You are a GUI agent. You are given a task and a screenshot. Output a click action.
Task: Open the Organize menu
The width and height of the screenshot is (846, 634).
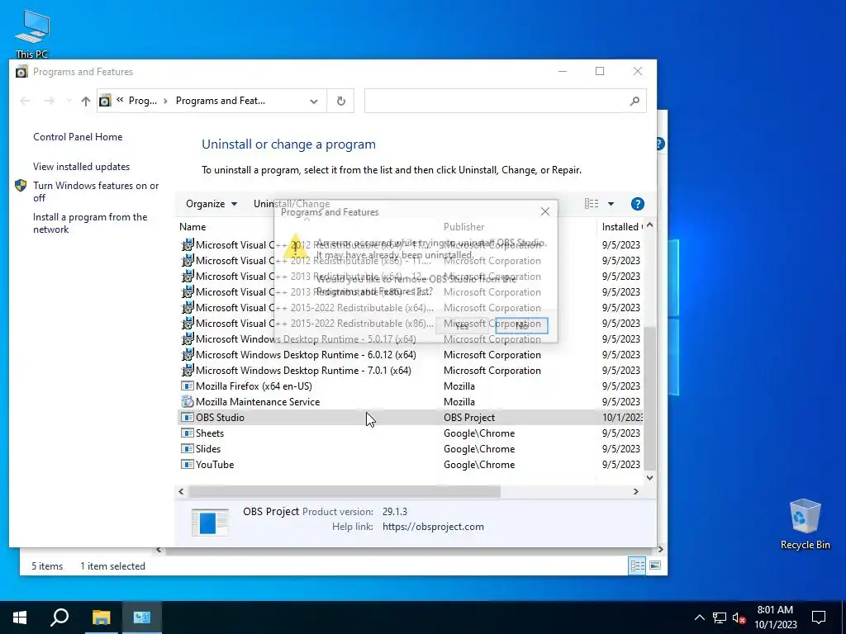[x=211, y=204]
